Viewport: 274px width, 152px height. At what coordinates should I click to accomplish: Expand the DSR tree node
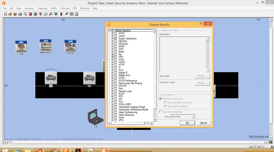(112, 49)
